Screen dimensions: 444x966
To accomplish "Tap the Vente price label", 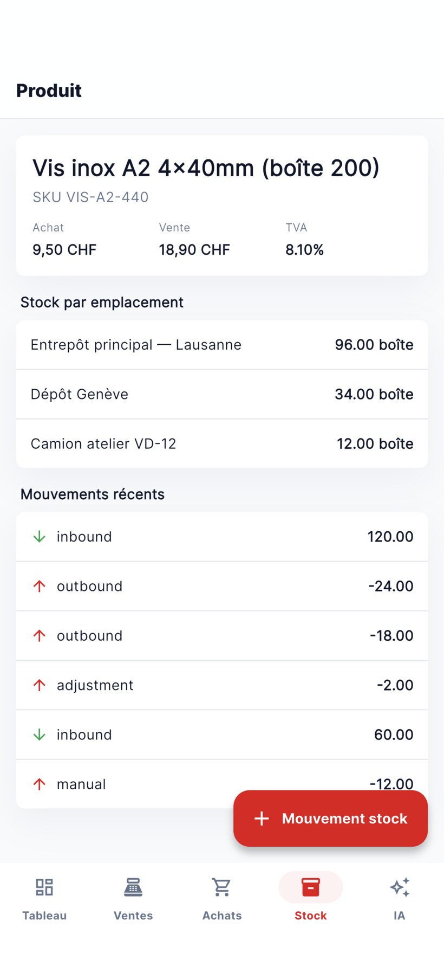I will coord(174,228).
